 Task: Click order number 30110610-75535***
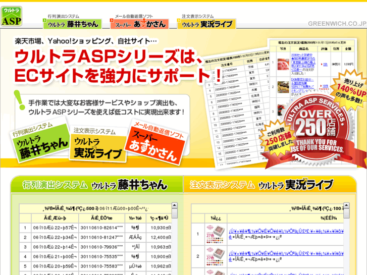pyautogui.click(x=101, y=256)
